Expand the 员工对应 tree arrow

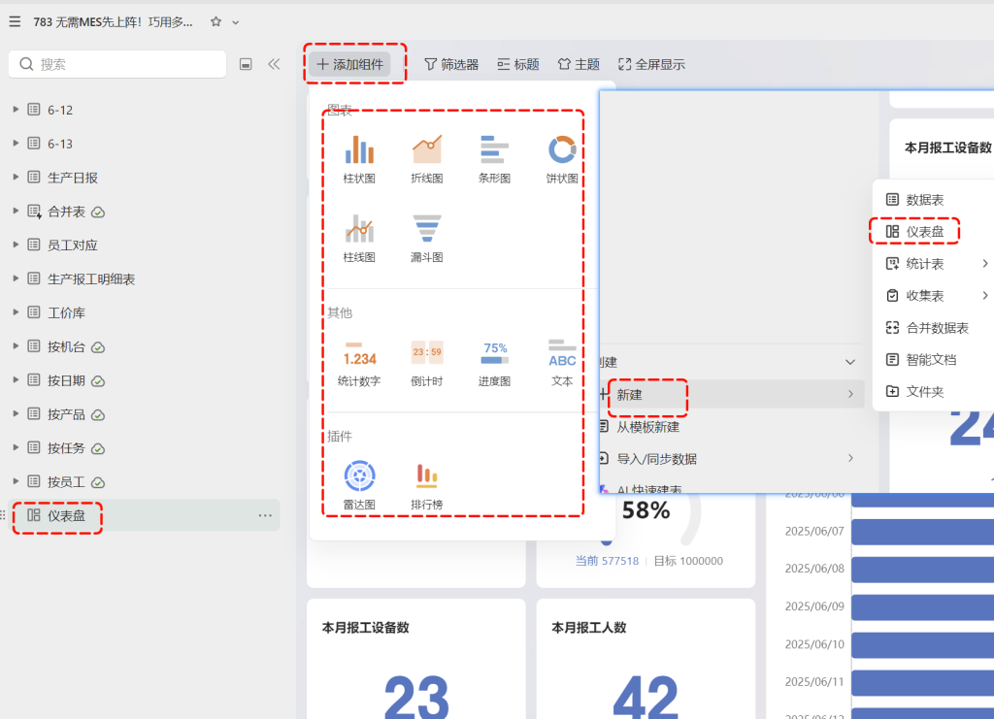pyautogui.click(x=16, y=245)
